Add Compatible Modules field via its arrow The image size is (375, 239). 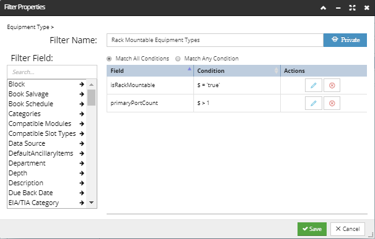[82, 124]
